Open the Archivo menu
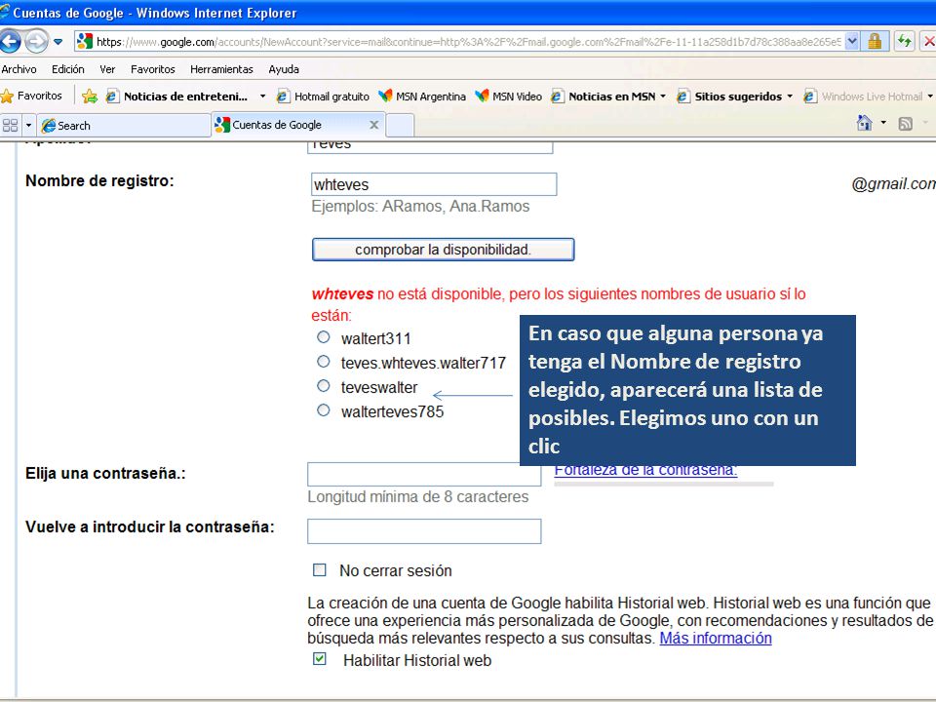This screenshot has height=702, width=936. (x=19, y=69)
